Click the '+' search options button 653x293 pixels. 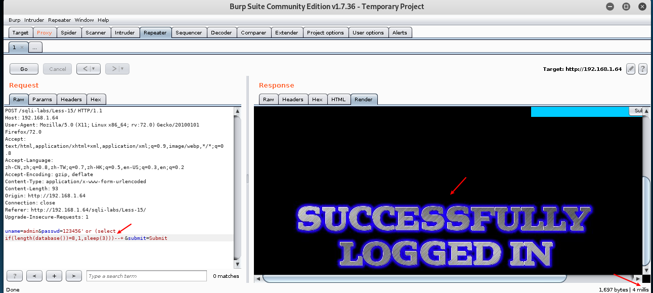coord(54,276)
